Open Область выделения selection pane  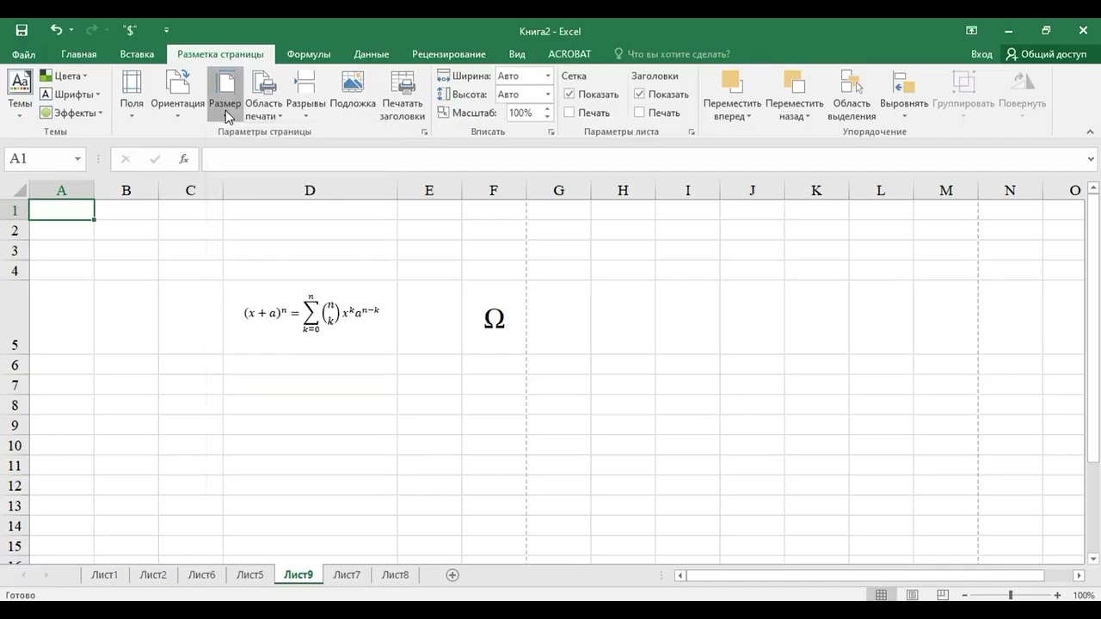click(x=852, y=95)
